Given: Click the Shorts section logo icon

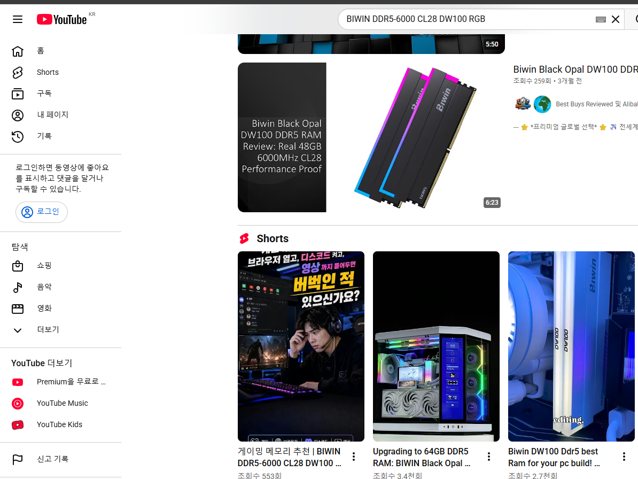Looking at the screenshot, I should pos(244,238).
